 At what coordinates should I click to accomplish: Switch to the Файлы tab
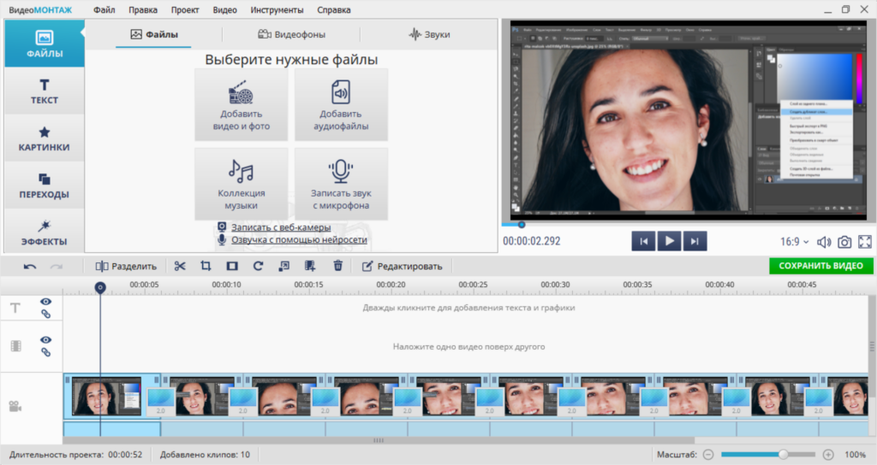point(154,34)
